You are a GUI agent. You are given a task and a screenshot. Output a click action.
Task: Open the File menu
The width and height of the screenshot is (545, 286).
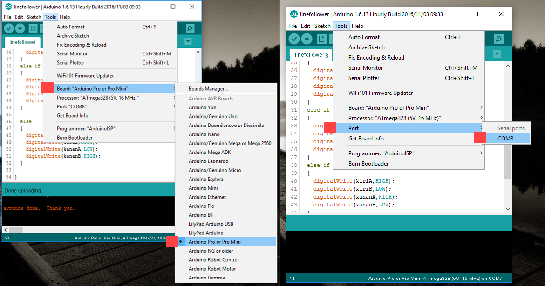(x=7, y=17)
